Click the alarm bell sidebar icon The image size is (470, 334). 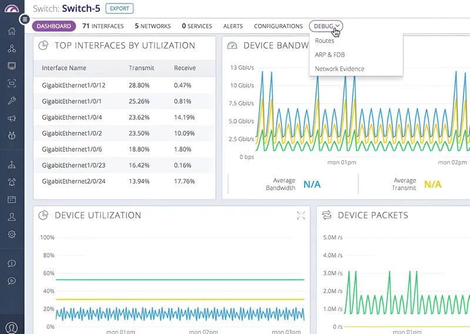[12, 182]
